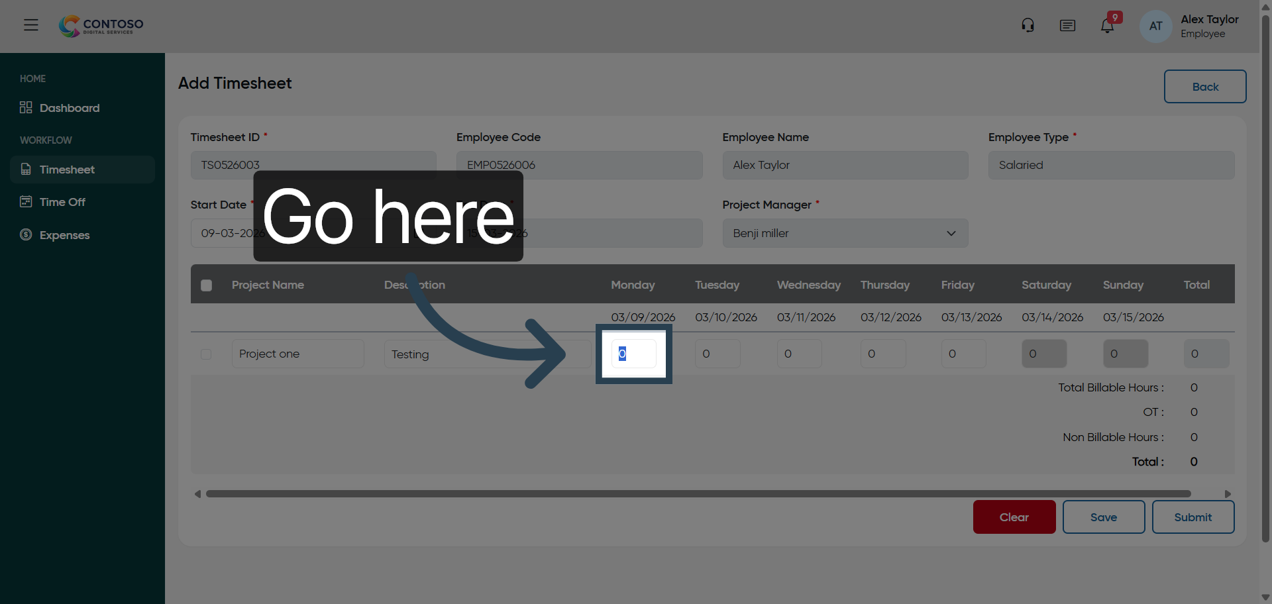This screenshot has width=1272, height=604.
Task: Open the support headset icon
Action: (x=1028, y=25)
